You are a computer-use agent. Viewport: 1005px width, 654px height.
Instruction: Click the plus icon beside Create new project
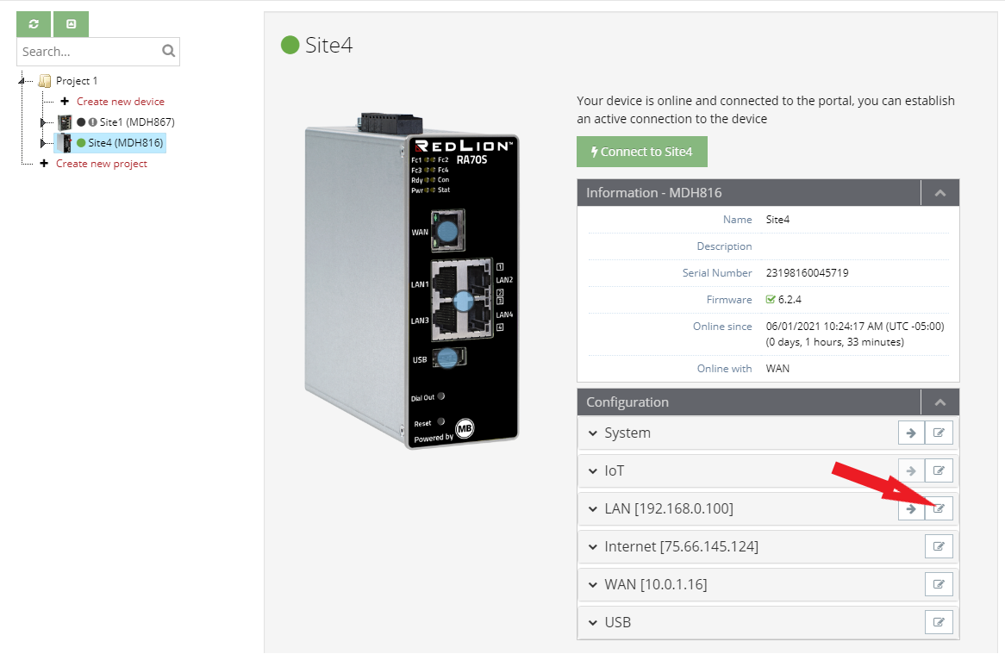point(44,164)
